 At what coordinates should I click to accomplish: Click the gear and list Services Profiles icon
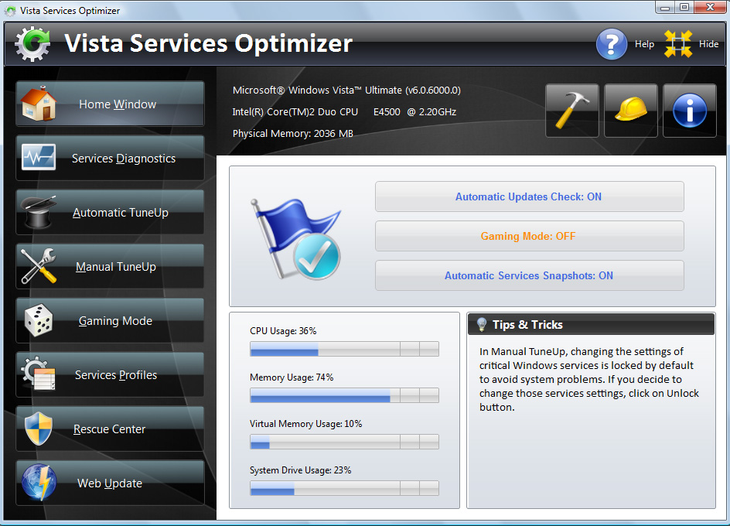tap(38, 374)
